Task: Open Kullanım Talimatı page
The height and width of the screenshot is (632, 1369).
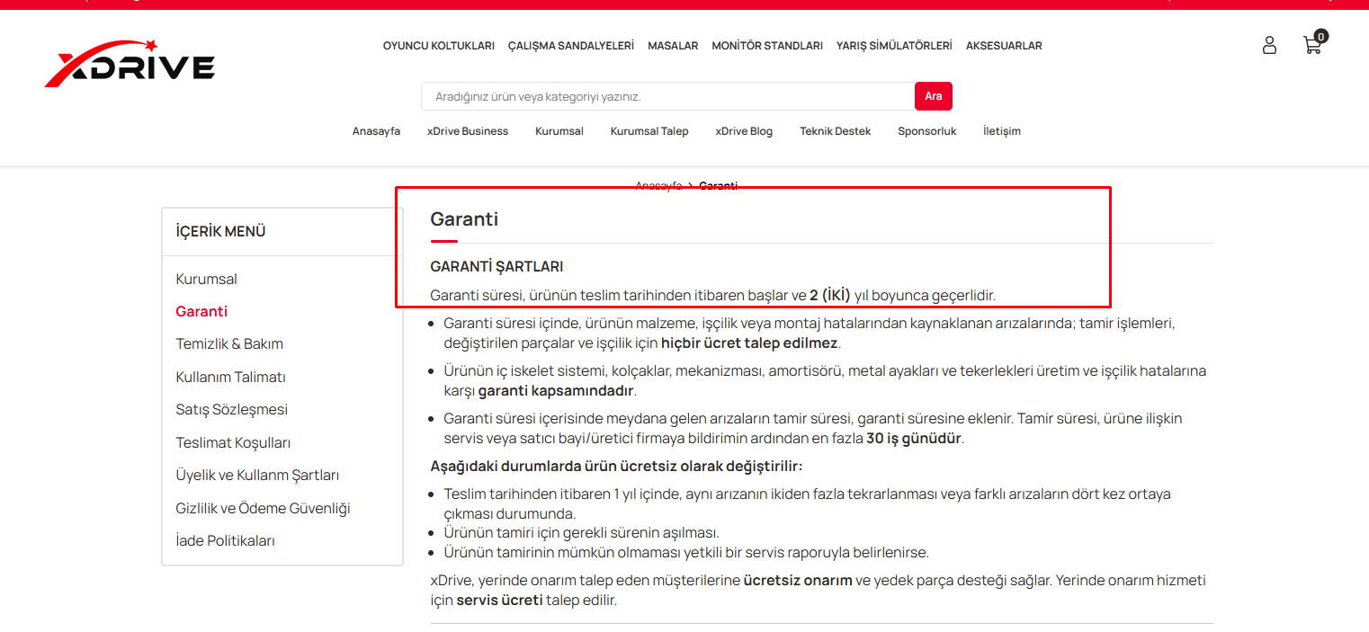Action: [x=231, y=377]
